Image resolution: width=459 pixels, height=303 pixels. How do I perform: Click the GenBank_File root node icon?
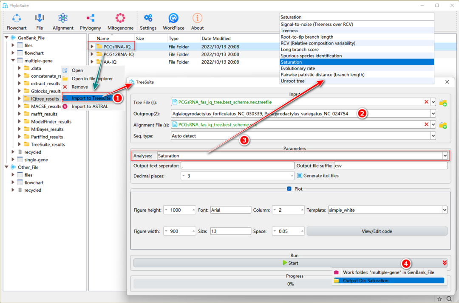pos(13,38)
